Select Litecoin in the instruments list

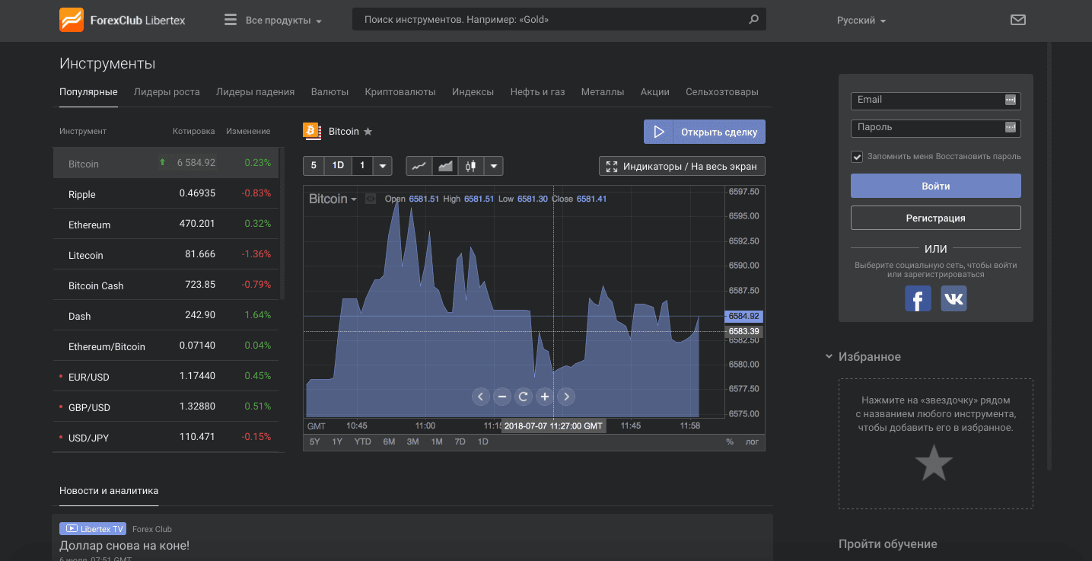pyautogui.click(x=166, y=255)
